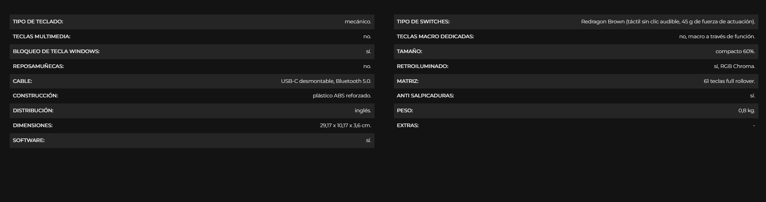Screen dimensions: 766x202
Task: Click the 'USB-C desmontable, Bluetooth 5.0.' value
Action: point(326,81)
